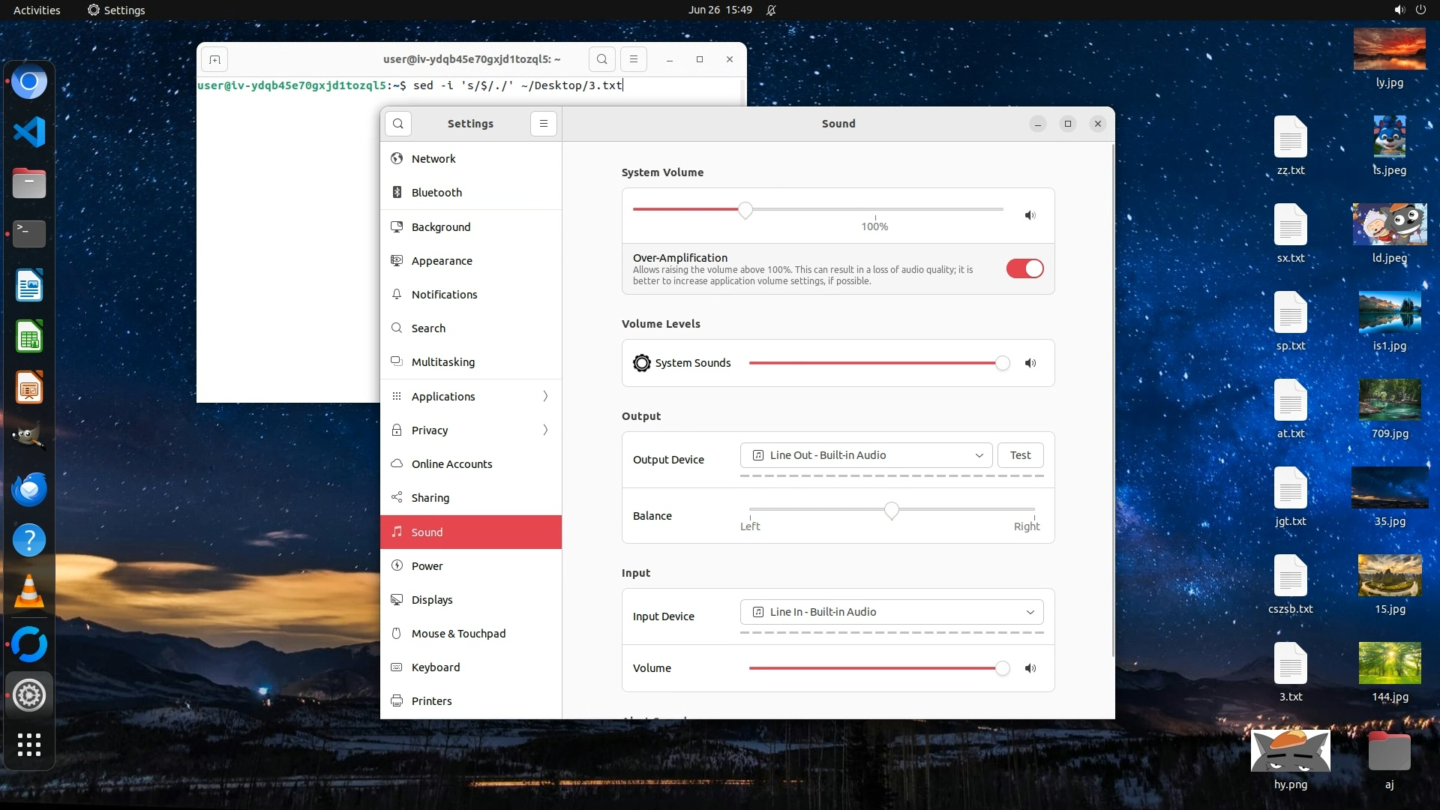Mute System Sounds via speaker icon
The width and height of the screenshot is (1440, 810).
pos(1030,363)
